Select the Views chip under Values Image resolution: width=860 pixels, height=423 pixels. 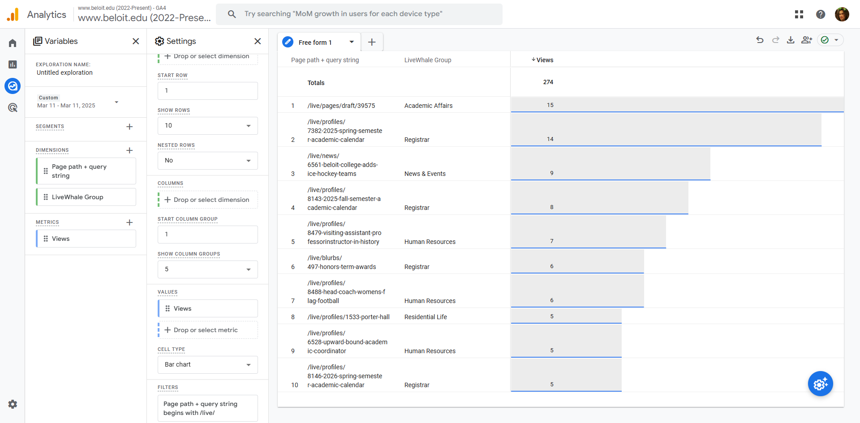tap(208, 308)
